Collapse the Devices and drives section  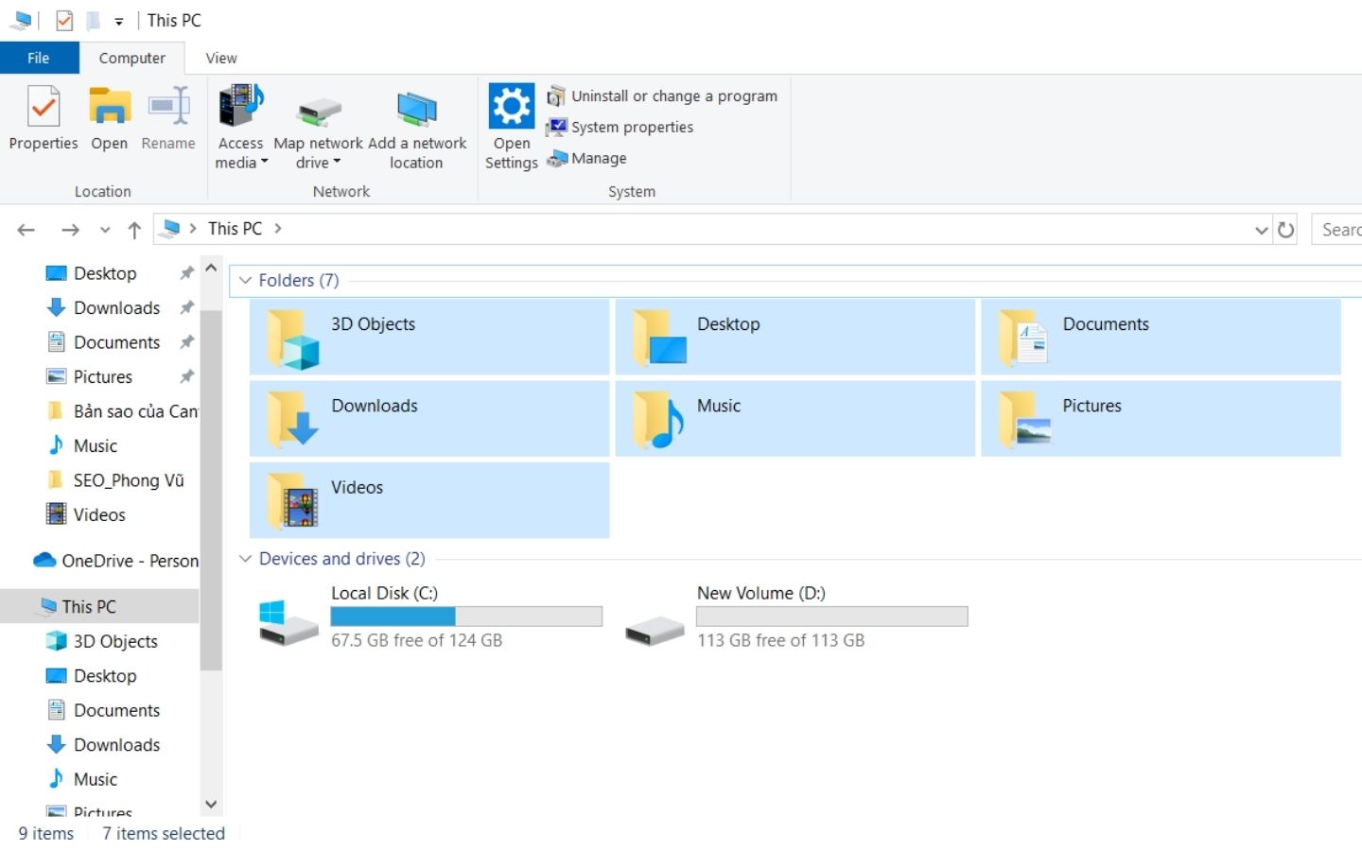246,558
